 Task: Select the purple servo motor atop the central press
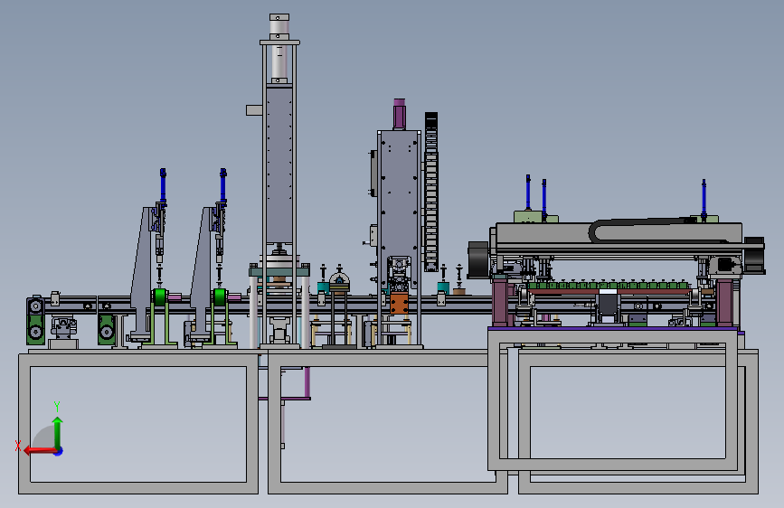(399, 114)
